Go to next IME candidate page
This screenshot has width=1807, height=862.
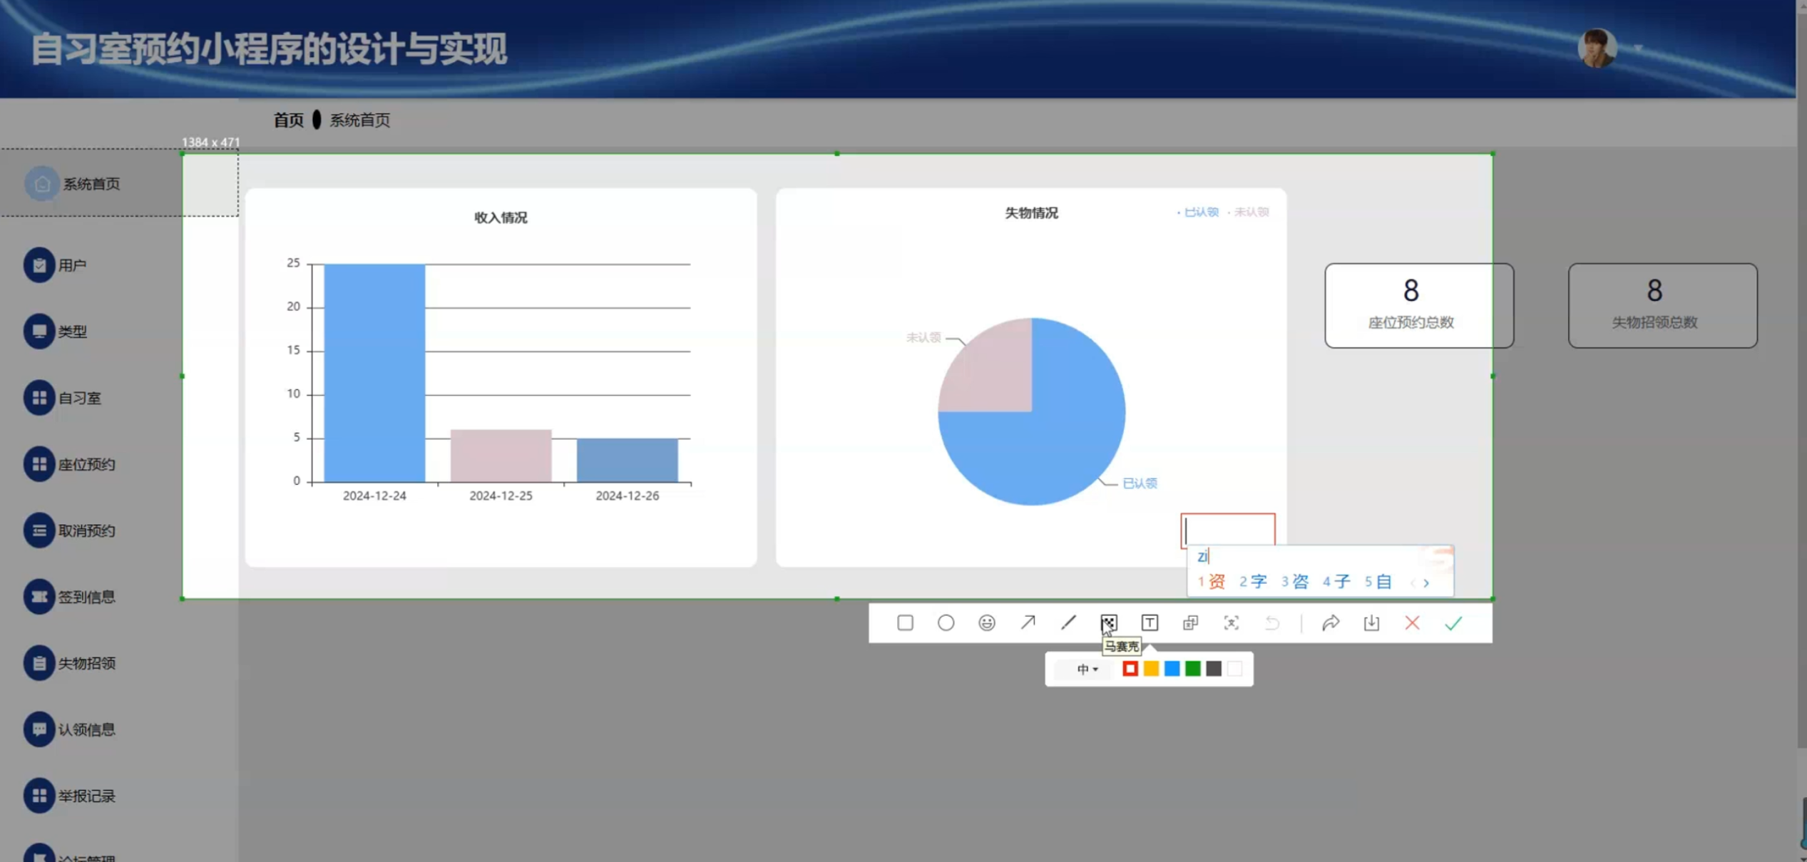pos(1426,583)
